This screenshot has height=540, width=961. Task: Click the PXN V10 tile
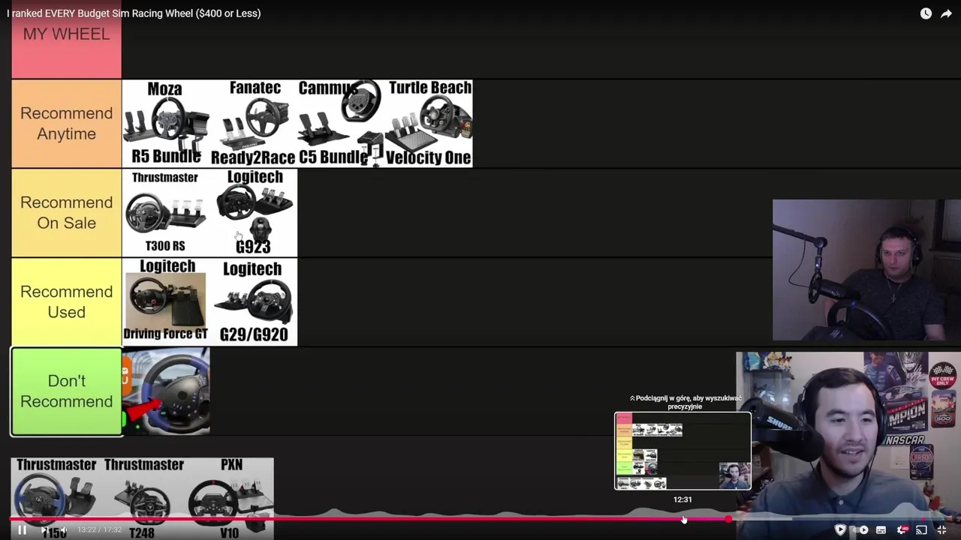230,499
